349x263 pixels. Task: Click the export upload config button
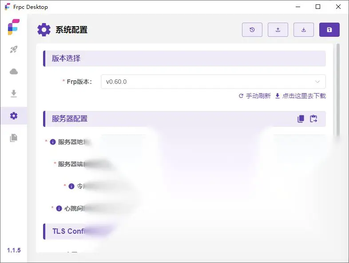278,30
